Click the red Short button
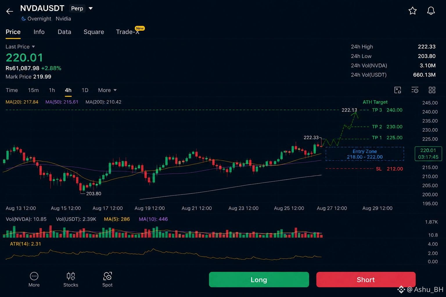The width and height of the screenshot is (446, 297). click(366, 280)
